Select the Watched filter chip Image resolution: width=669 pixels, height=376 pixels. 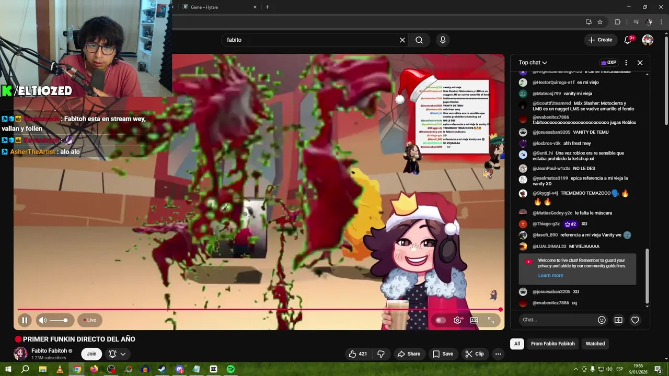pyautogui.click(x=595, y=344)
